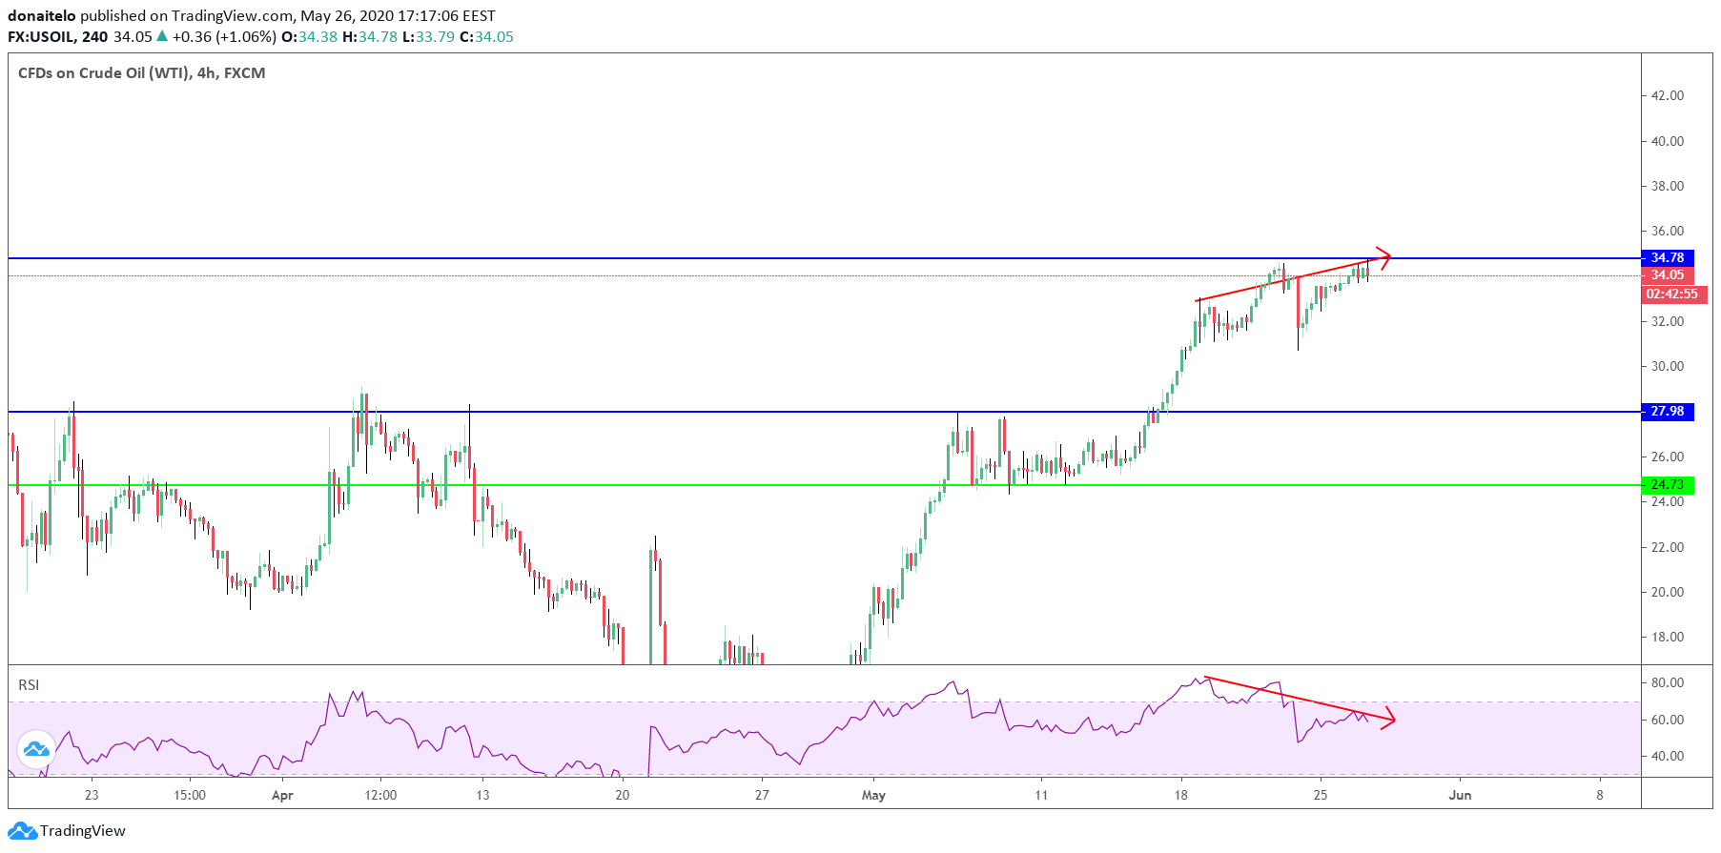The width and height of the screenshot is (1721, 853).
Task: Click the 15:00 time axis label
Action: point(190,795)
